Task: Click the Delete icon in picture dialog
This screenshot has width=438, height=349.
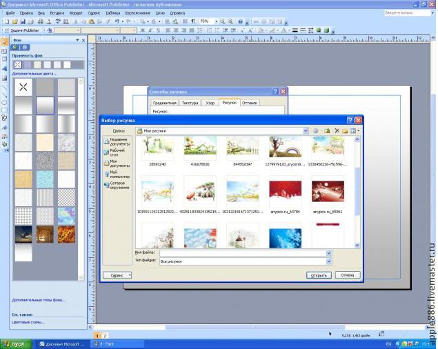Action: click(x=337, y=130)
